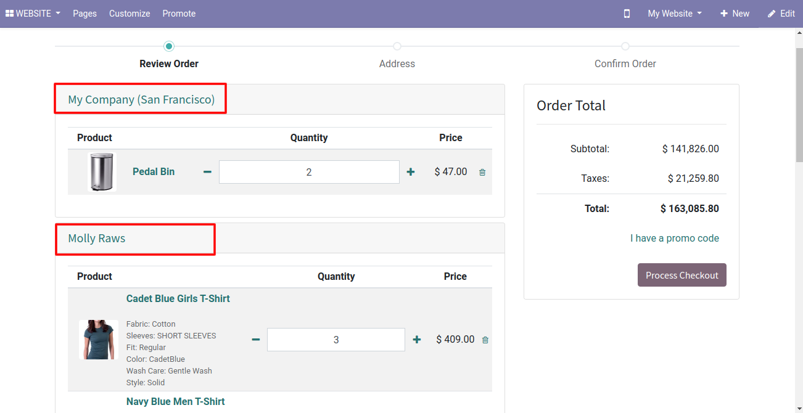Decrease Pedal Bin quantity with minus icon
Viewport: 803px width, 413px height.
207,172
